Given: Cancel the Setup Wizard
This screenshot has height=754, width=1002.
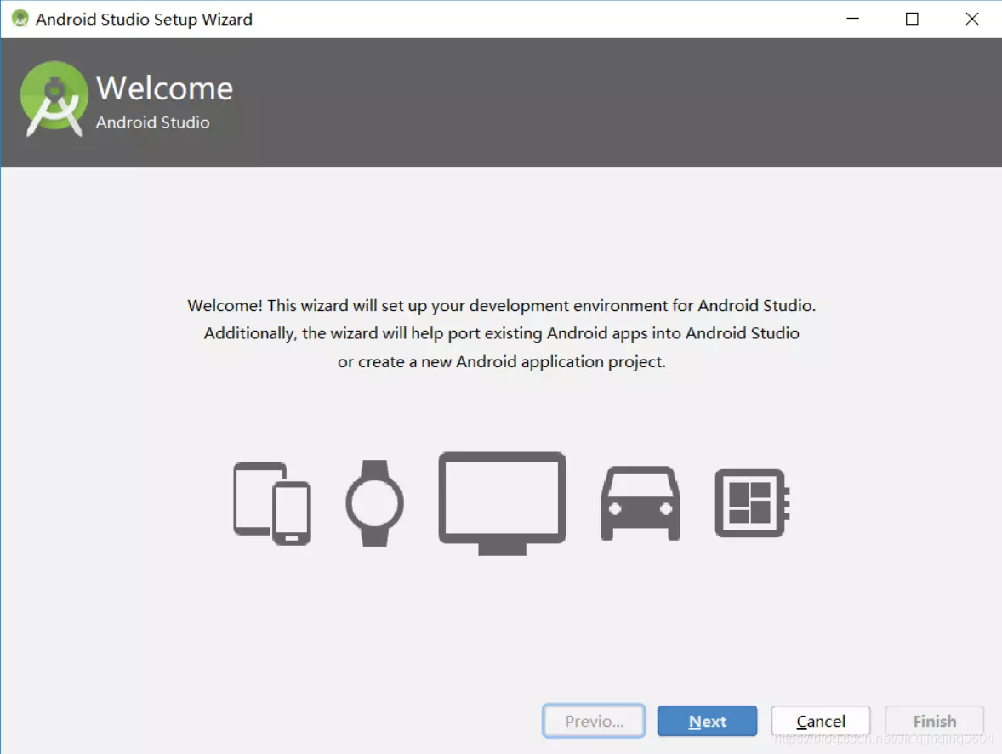Looking at the screenshot, I should [821, 722].
